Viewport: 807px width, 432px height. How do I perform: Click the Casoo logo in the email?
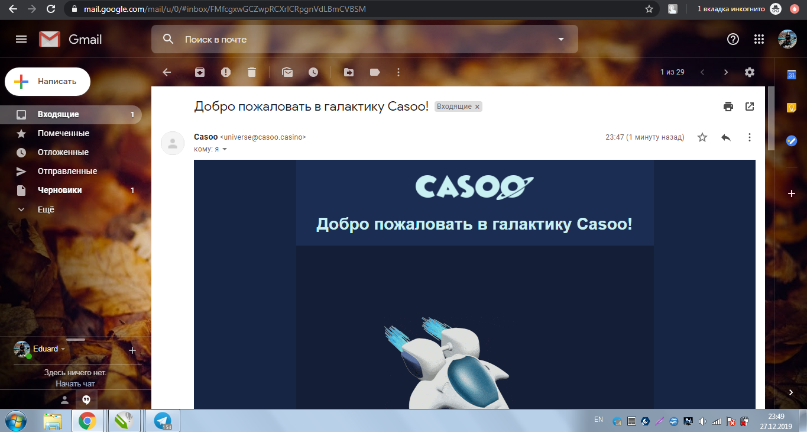coord(475,186)
